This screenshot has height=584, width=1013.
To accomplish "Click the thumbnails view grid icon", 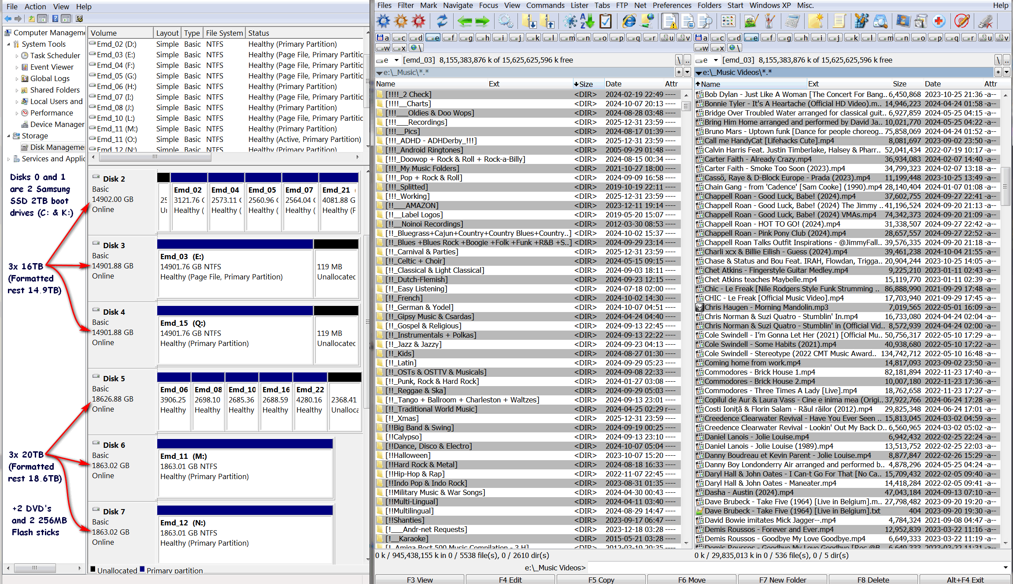I will click(728, 21).
